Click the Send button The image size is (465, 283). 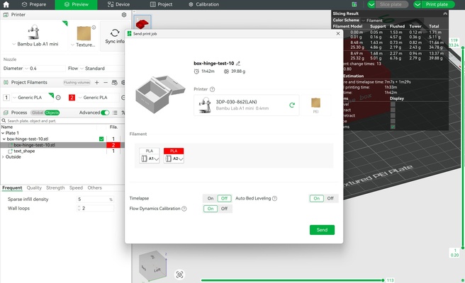tap(322, 230)
